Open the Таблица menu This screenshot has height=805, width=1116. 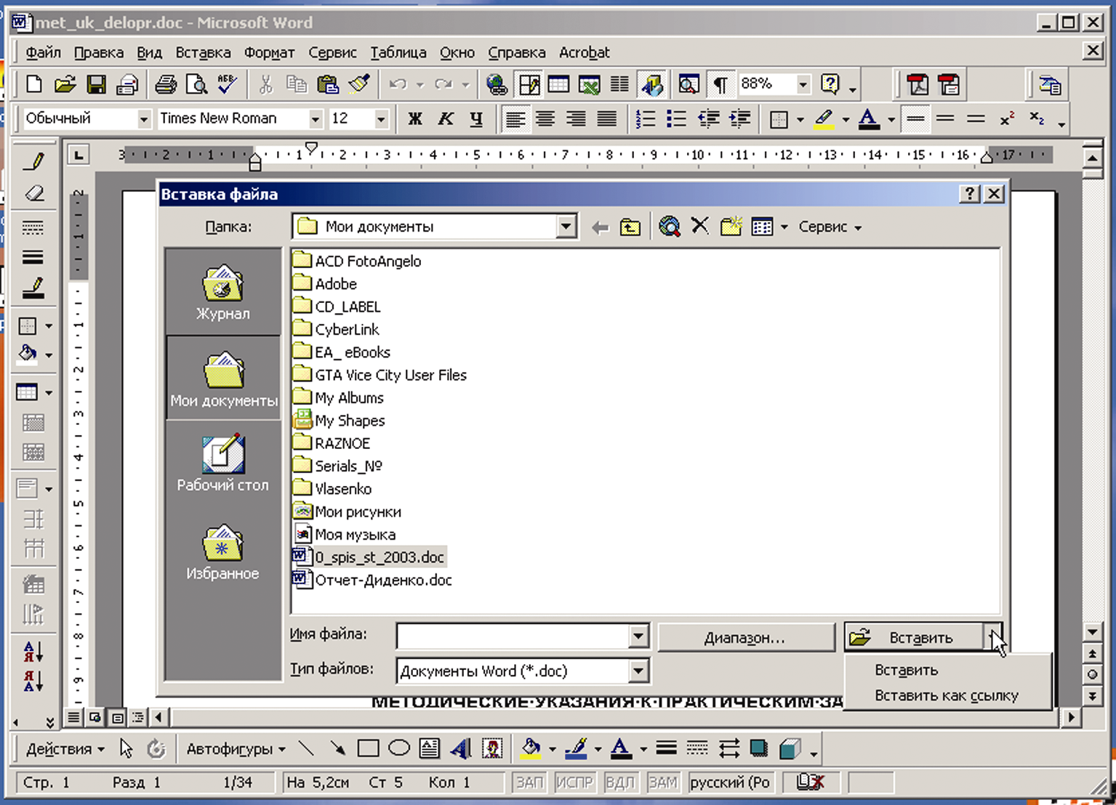(398, 52)
